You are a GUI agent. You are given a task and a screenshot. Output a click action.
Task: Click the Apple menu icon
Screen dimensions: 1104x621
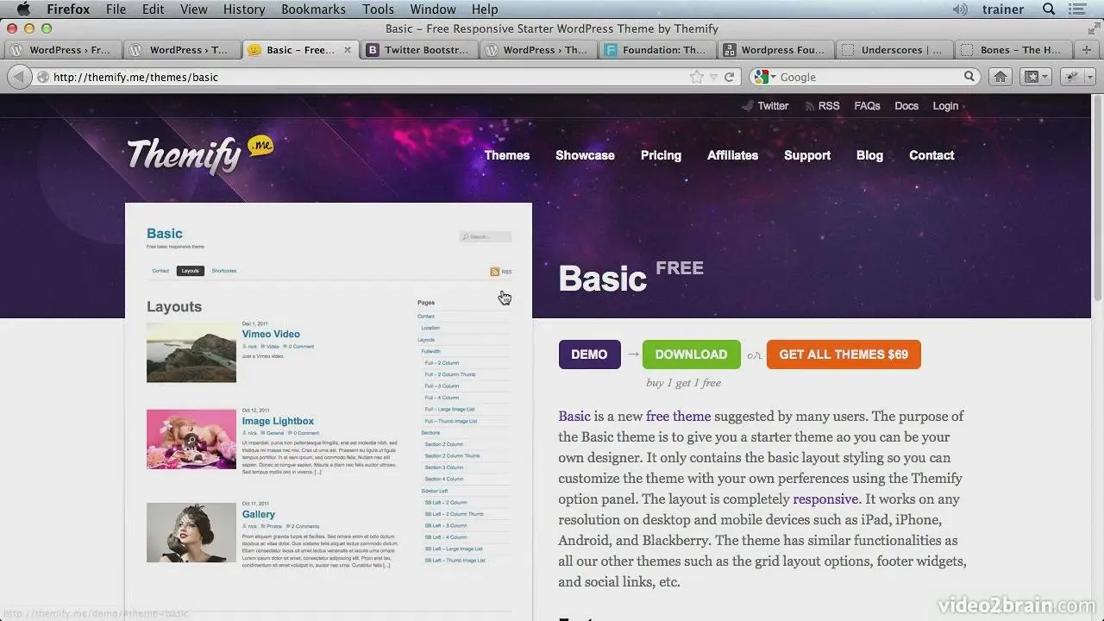point(23,9)
